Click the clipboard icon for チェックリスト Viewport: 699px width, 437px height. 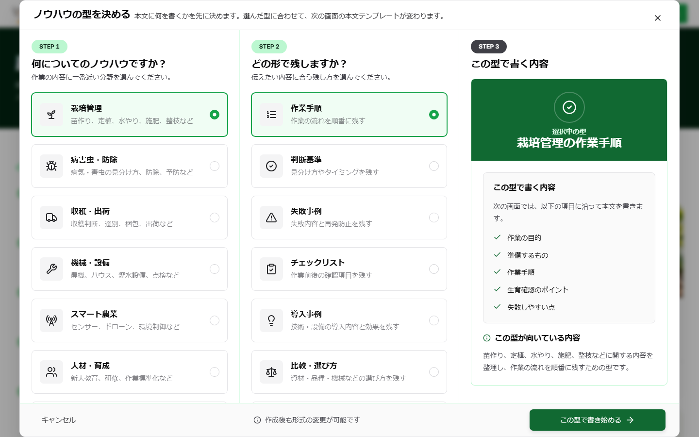pos(271,269)
